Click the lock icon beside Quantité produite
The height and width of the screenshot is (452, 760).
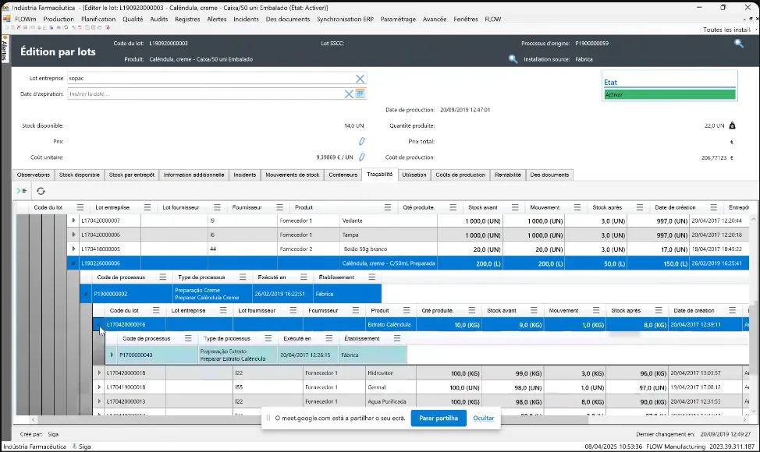[x=733, y=125]
